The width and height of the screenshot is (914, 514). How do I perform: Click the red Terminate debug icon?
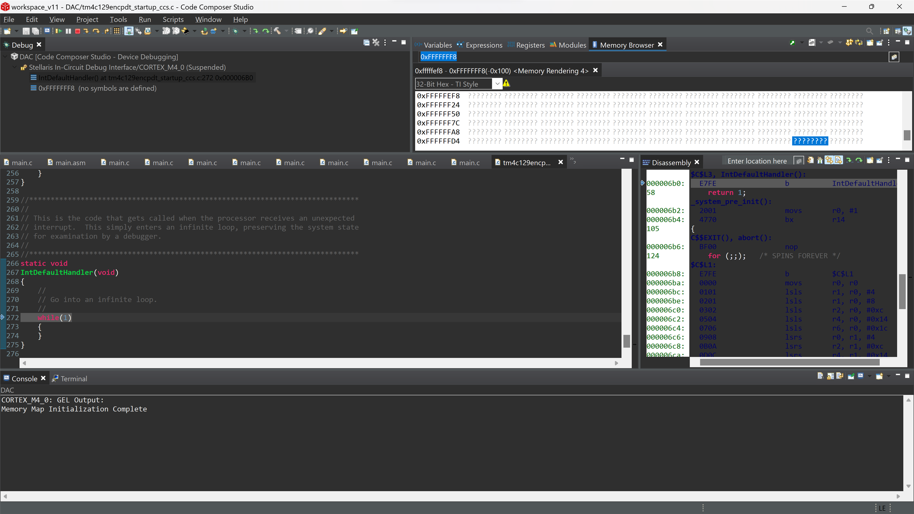point(78,31)
